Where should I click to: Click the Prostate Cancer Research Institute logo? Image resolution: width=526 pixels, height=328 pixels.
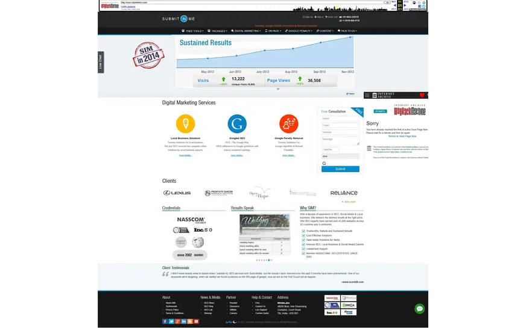click(219, 193)
